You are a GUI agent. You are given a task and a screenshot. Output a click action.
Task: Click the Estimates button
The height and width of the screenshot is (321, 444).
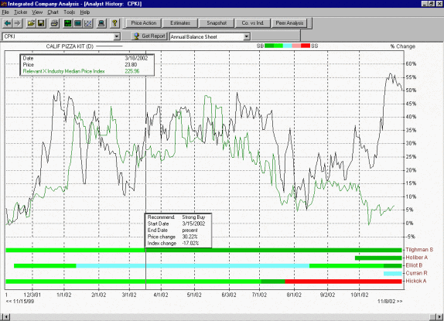tap(180, 23)
